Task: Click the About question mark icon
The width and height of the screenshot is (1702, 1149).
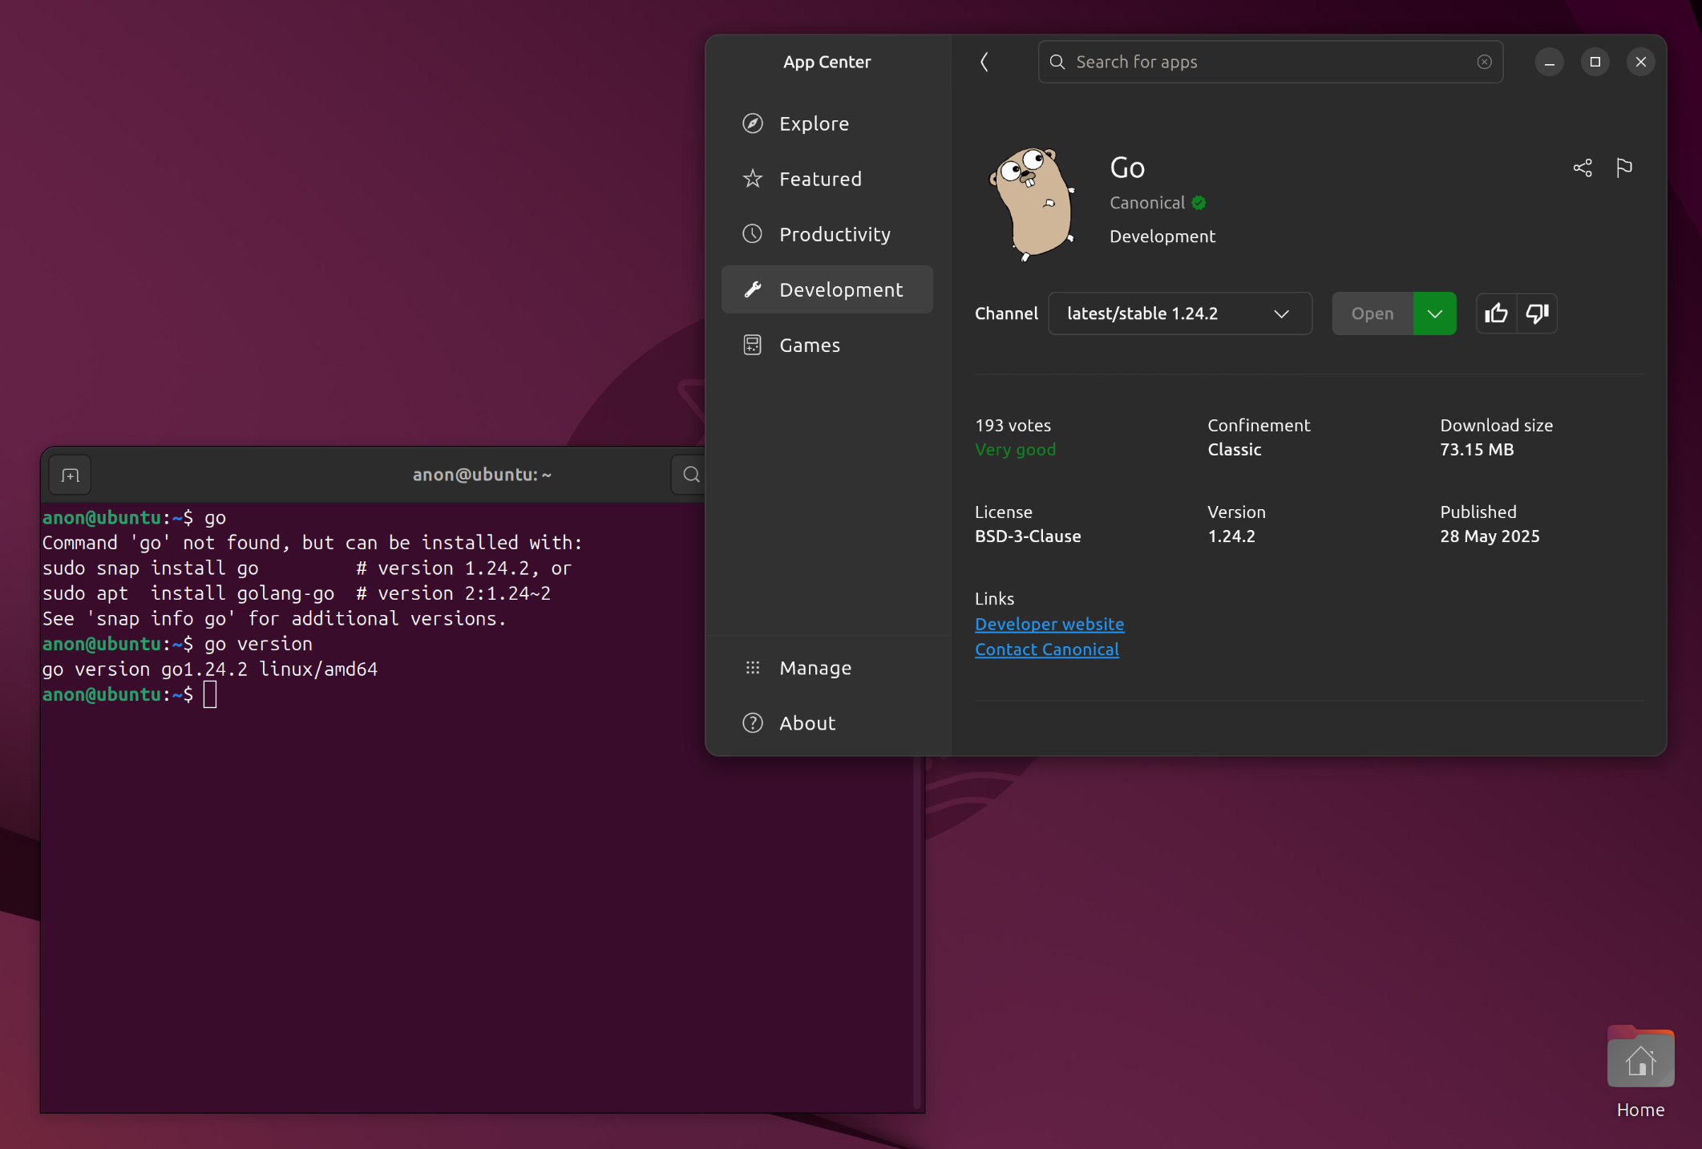Action: (x=752, y=723)
